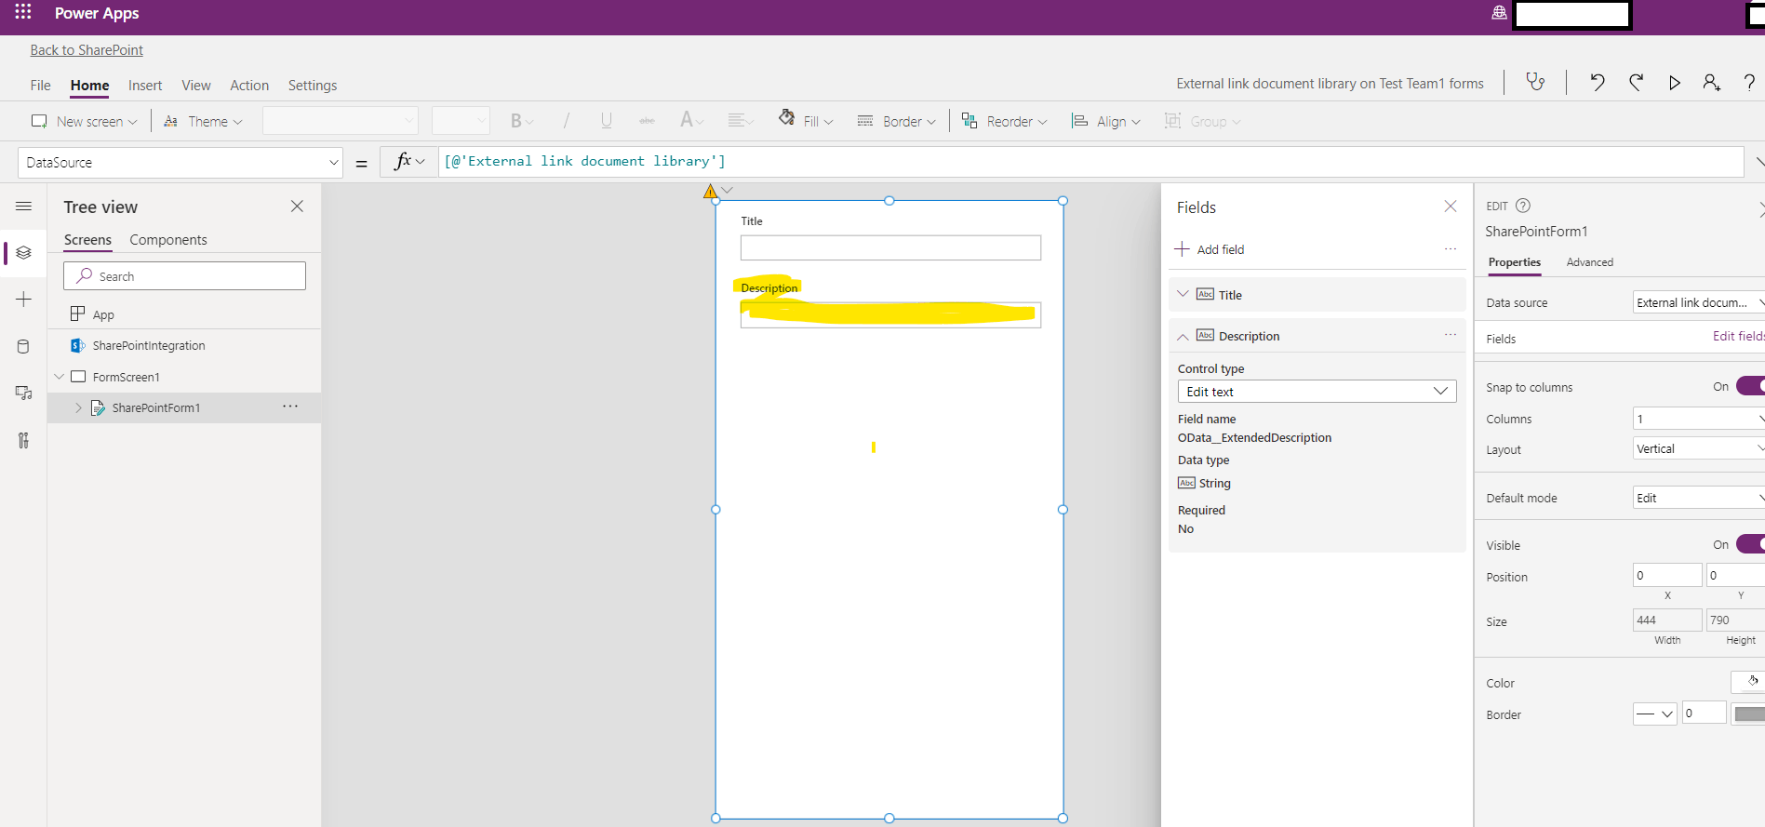1765x827 pixels.
Task: Select SharePointIntegration in tree view
Action: point(149,345)
